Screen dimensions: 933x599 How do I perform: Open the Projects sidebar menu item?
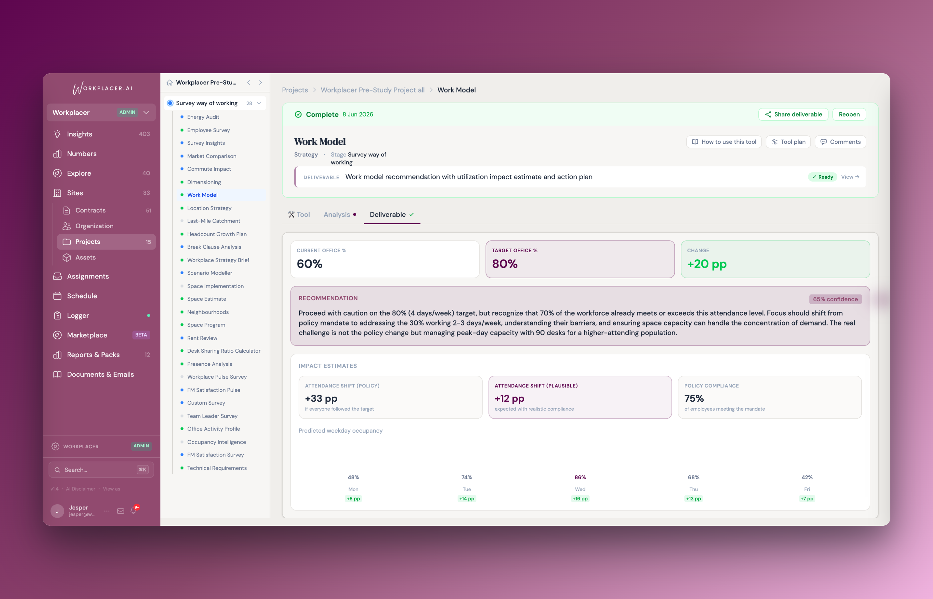tap(106, 242)
